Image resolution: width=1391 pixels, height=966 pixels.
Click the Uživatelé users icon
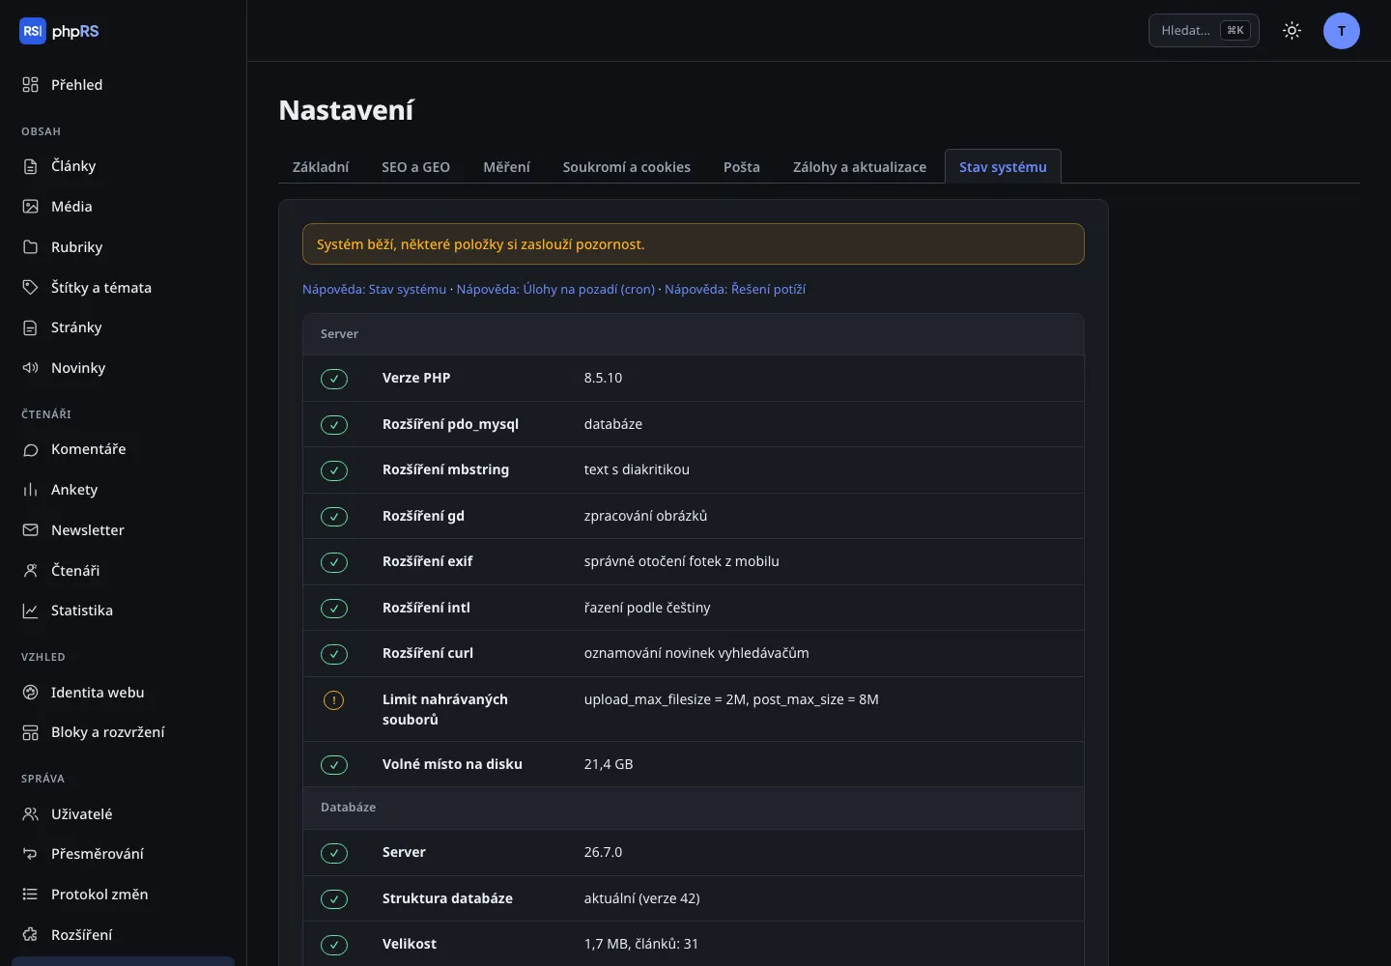tap(31, 814)
